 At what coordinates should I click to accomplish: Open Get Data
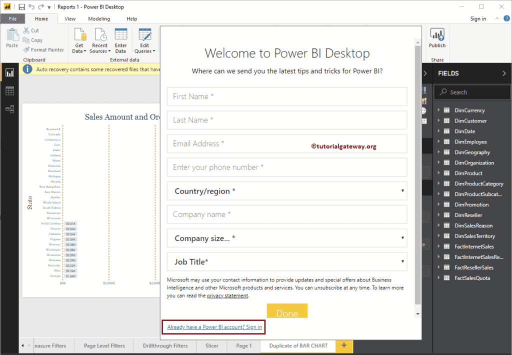click(x=78, y=40)
